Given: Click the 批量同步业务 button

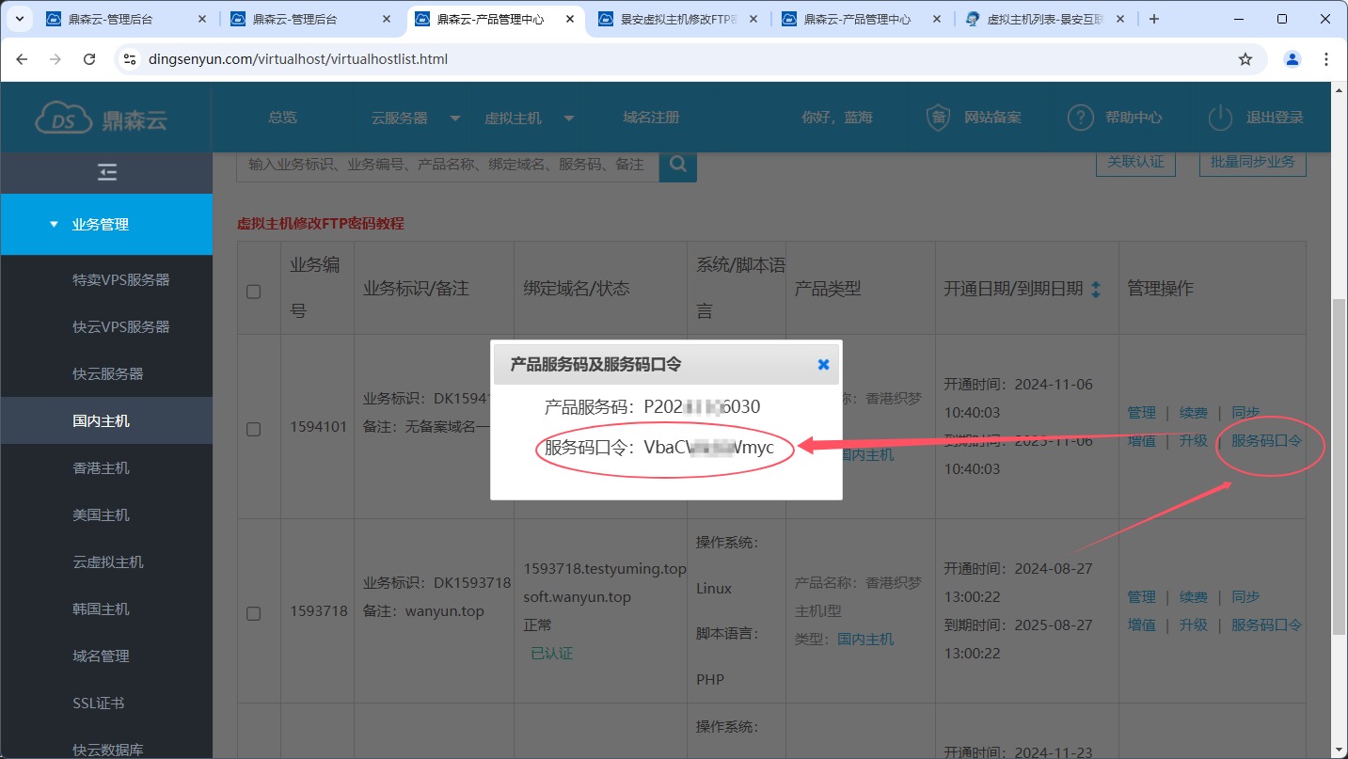Looking at the screenshot, I should click(x=1252, y=162).
